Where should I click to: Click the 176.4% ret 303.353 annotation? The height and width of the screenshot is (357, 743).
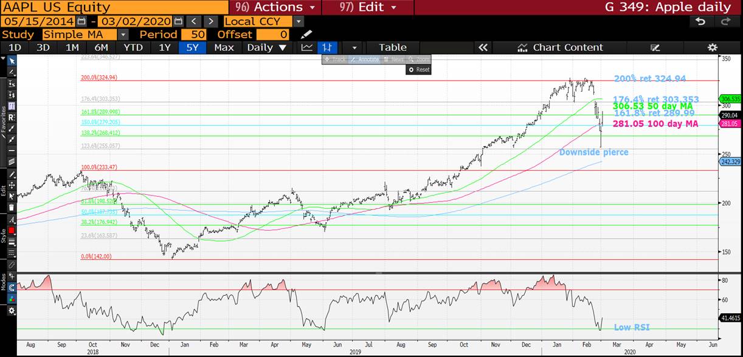pyautogui.click(x=655, y=99)
